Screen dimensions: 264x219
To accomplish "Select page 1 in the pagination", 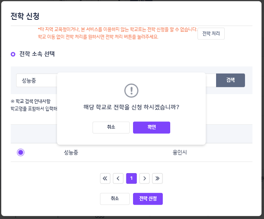I will [131, 179].
